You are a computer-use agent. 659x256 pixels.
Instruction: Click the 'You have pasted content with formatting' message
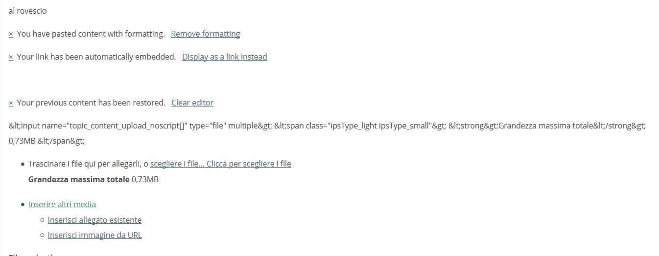(x=91, y=34)
